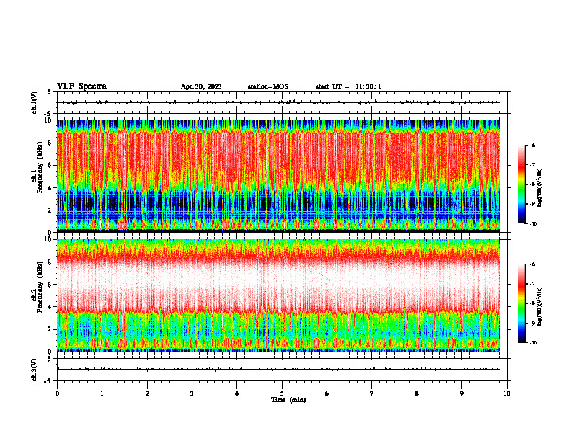
Task: Click time axis tick label "6"
Action: [327, 393]
